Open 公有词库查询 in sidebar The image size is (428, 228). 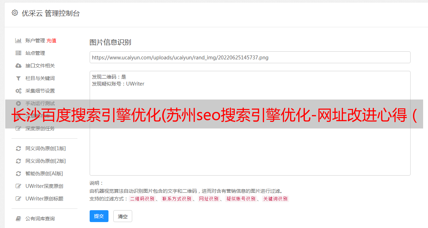click(x=40, y=219)
